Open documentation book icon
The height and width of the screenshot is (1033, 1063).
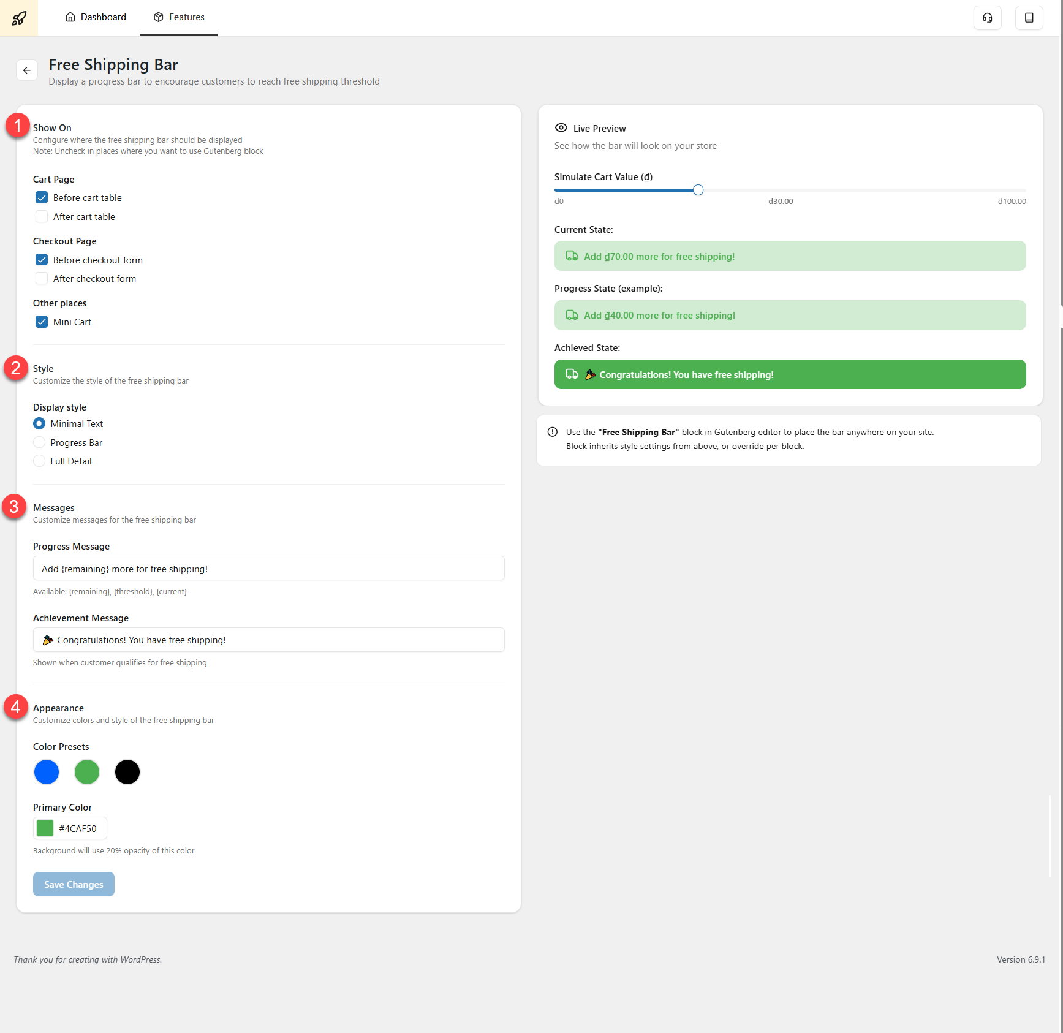click(x=1029, y=18)
